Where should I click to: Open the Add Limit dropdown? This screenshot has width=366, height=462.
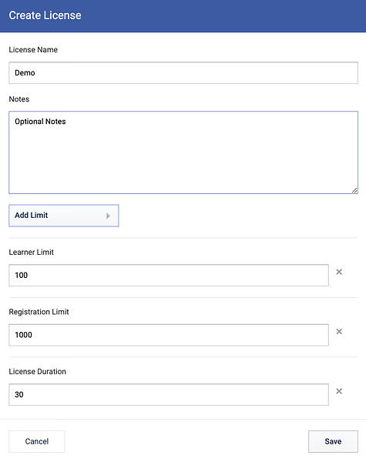tap(64, 216)
